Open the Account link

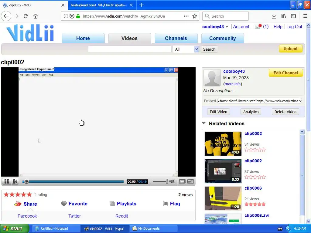(x=241, y=27)
